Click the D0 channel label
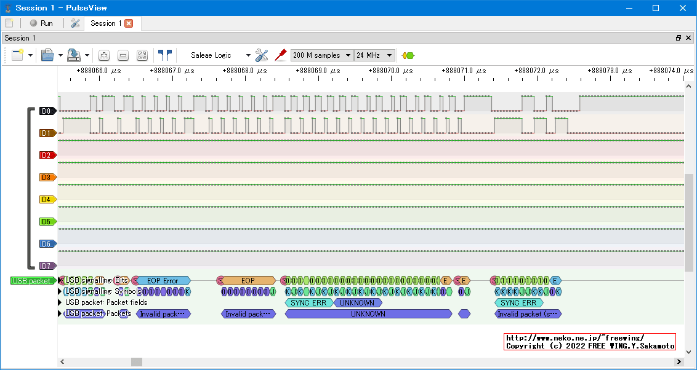 pyautogui.click(x=47, y=111)
